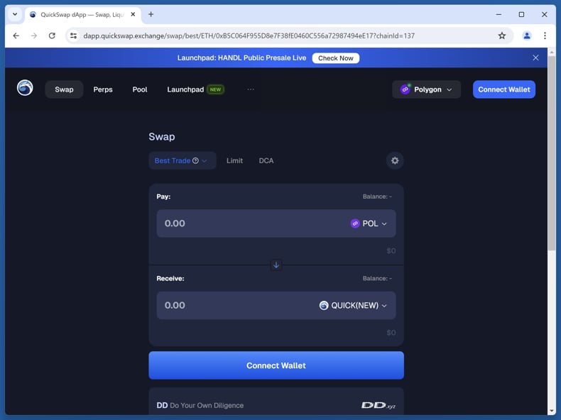Click the QuickSwap dragon logo

[x=25, y=88]
